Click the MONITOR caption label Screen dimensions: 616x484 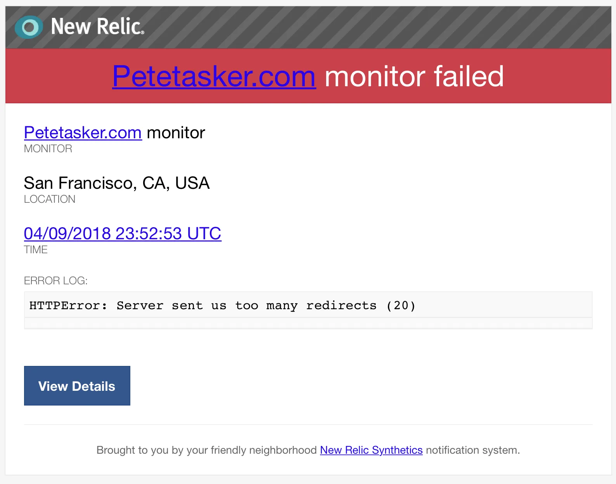point(48,149)
